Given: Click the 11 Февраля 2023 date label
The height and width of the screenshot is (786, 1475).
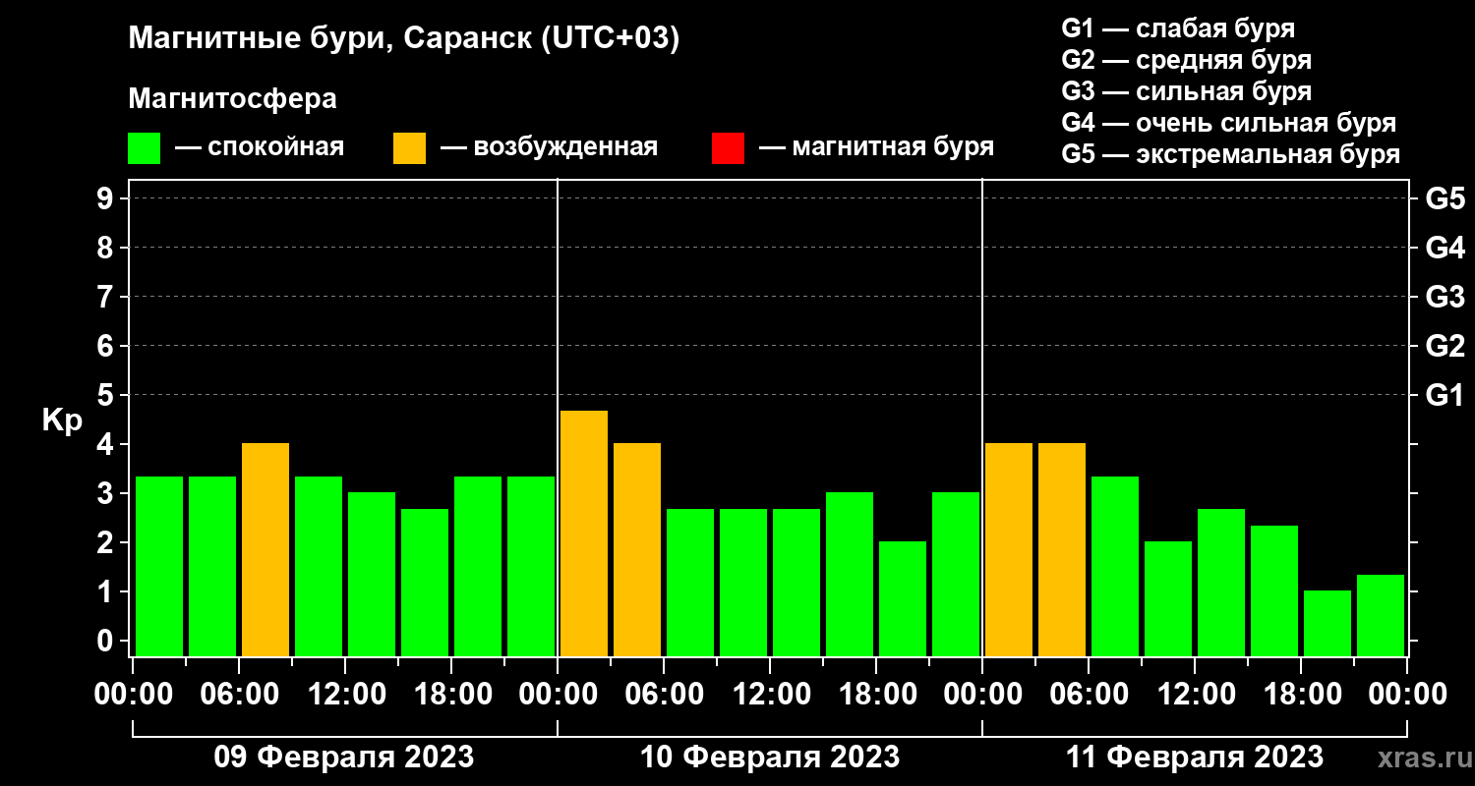Looking at the screenshot, I should click(x=1195, y=758).
